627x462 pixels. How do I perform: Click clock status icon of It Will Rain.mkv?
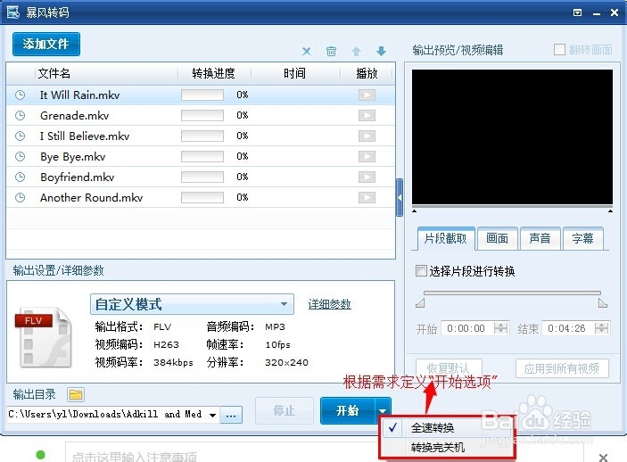(x=20, y=95)
